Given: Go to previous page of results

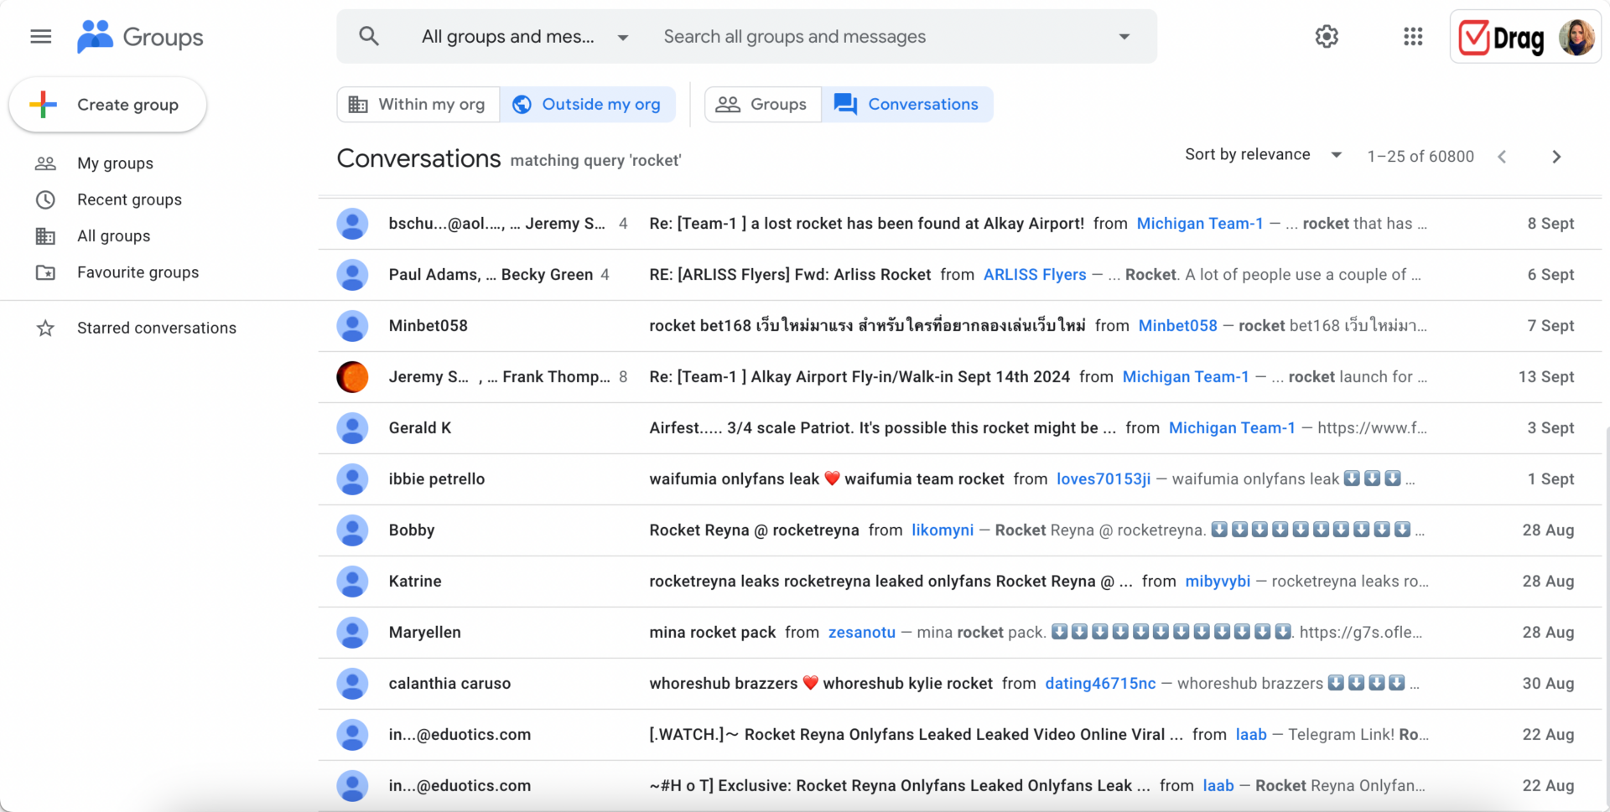Looking at the screenshot, I should 1502,157.
